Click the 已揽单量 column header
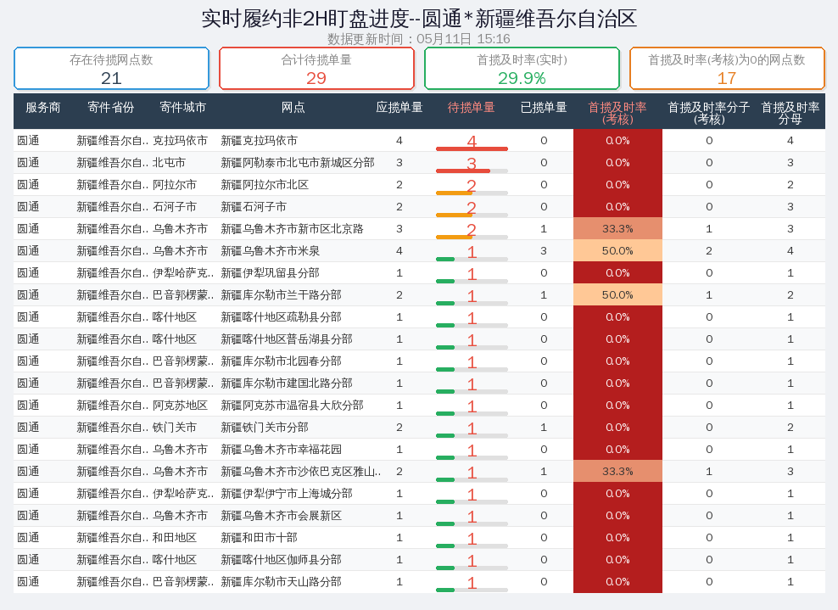838x610 pixels. point(544,108)
